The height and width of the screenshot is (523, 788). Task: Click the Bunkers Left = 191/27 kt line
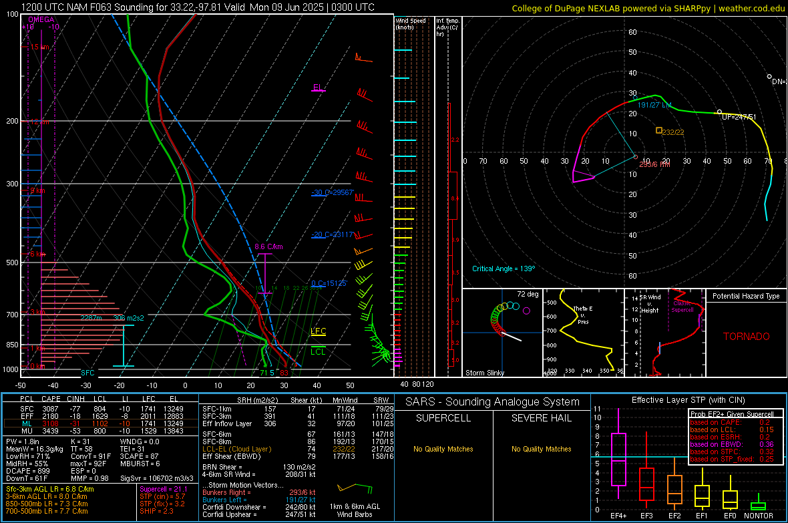[259, 500]
